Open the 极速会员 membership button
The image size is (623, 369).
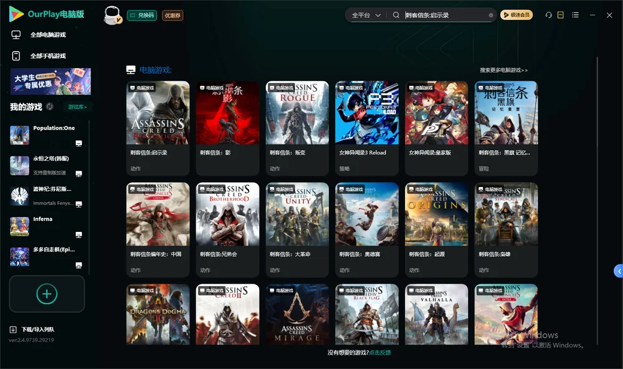click(516, 15)
